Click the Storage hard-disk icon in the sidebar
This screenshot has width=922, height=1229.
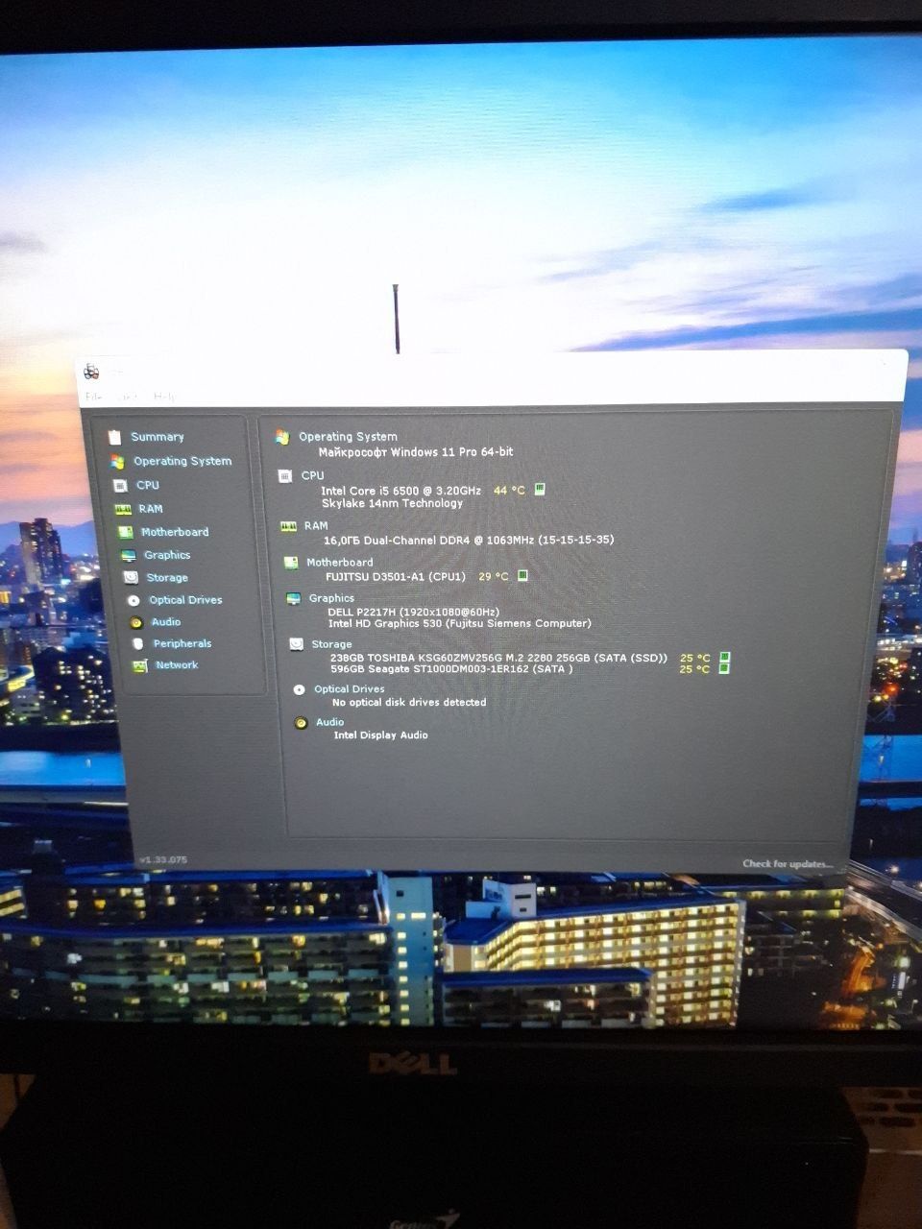131,578
